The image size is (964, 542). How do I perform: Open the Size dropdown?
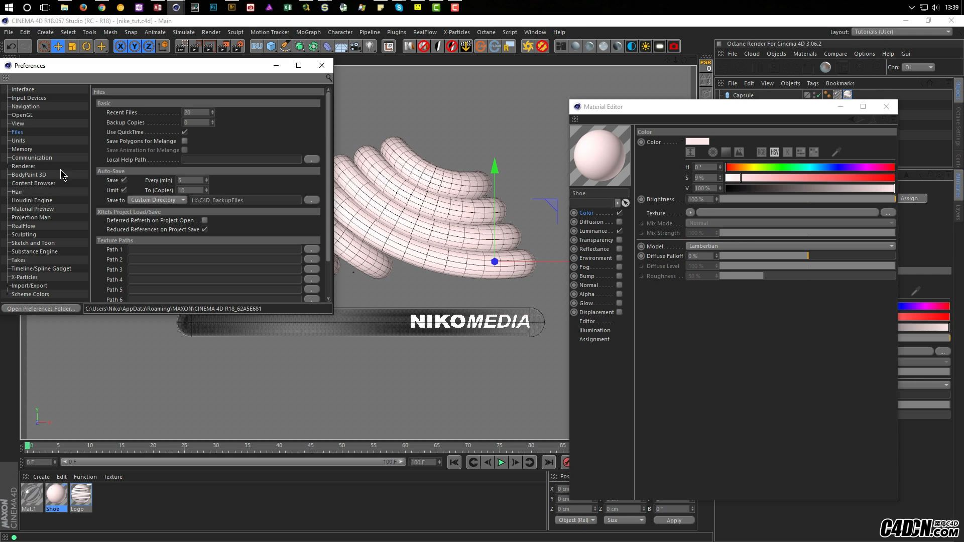[625, 520]
